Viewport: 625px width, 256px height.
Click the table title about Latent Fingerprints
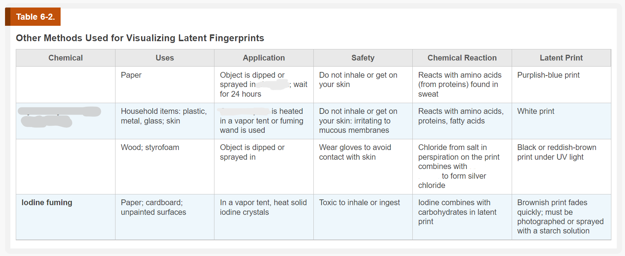[x=140, y=38]
